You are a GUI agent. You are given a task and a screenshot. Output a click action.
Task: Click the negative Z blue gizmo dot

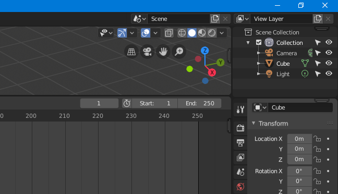[205, 81]
